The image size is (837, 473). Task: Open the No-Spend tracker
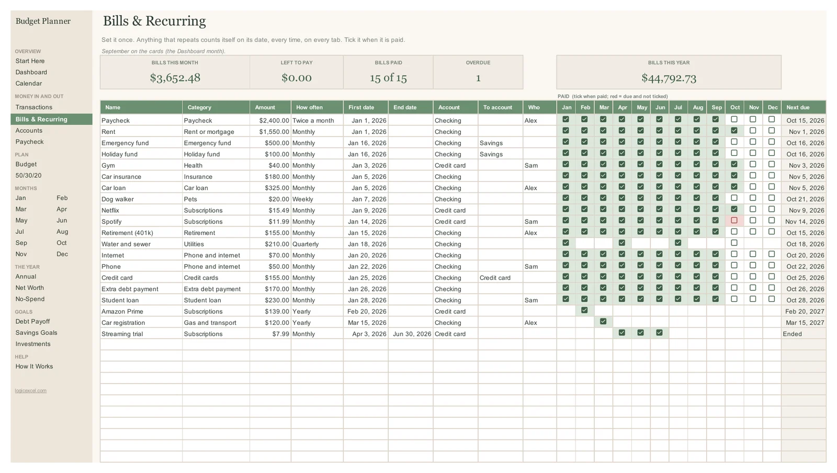[x=30, y=299]
